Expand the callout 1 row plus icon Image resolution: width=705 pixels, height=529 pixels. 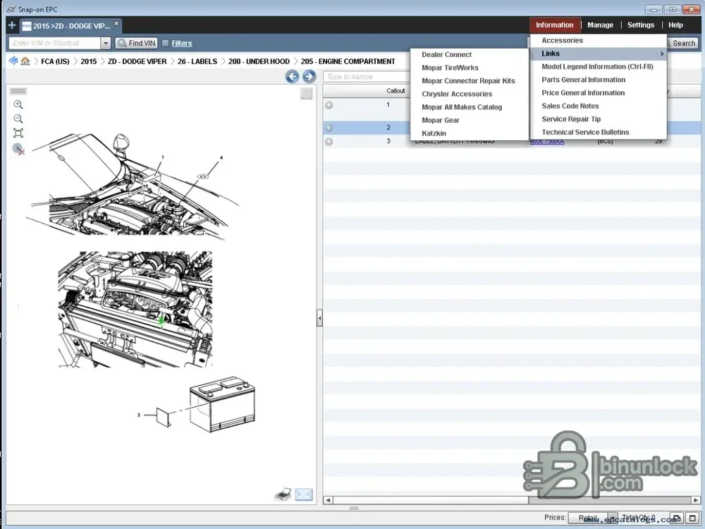pyautogui.click(x=329, y=105)
